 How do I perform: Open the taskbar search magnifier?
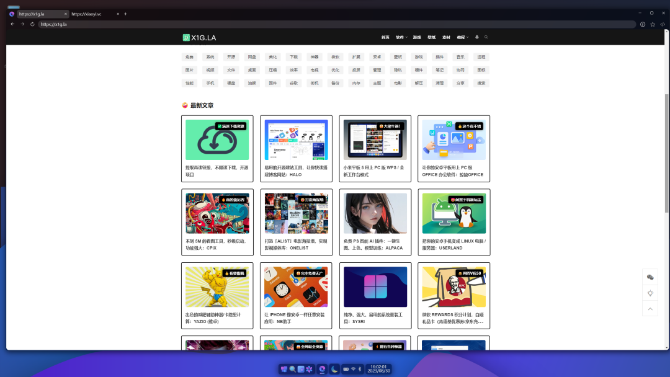(x=292, y=370)
